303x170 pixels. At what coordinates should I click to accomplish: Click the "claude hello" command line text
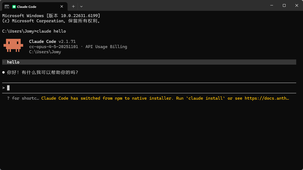51,31
